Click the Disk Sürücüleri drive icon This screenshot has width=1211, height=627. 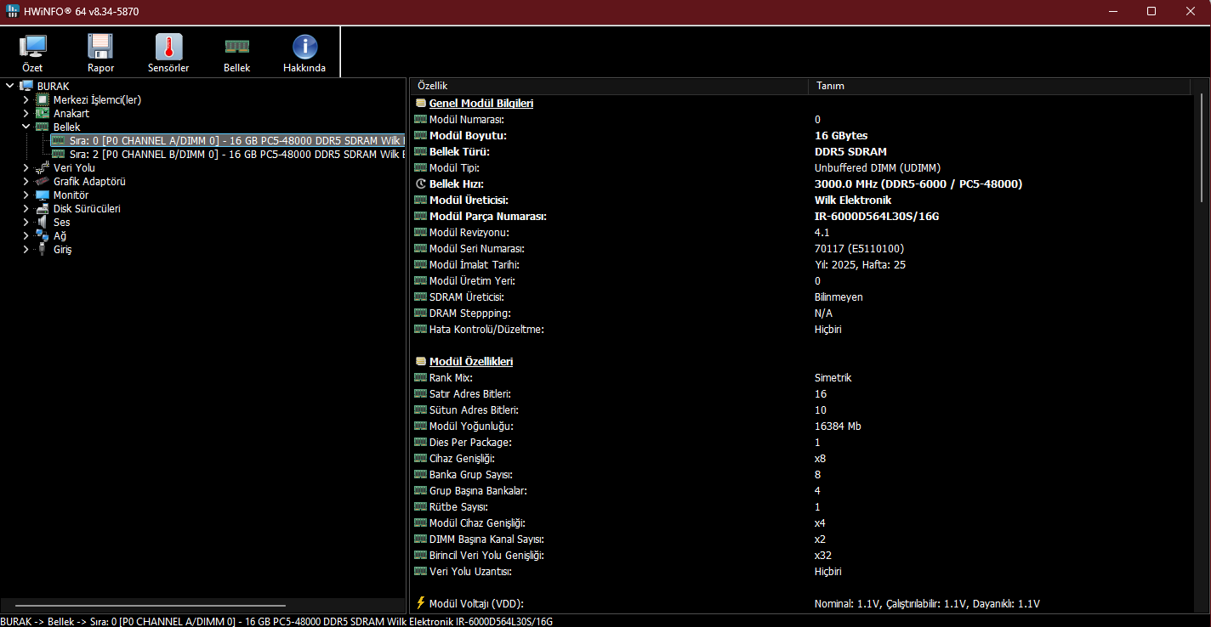point(43,208)
